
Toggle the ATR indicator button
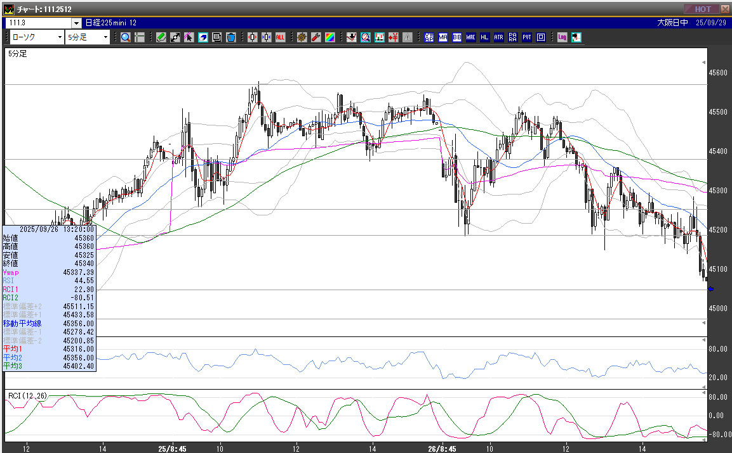point(499,37)
